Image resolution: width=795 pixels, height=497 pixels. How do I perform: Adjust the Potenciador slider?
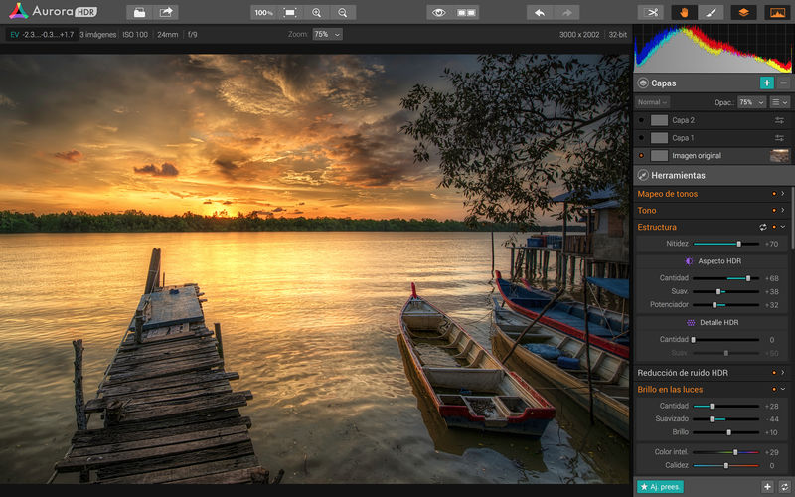point(726,305)
